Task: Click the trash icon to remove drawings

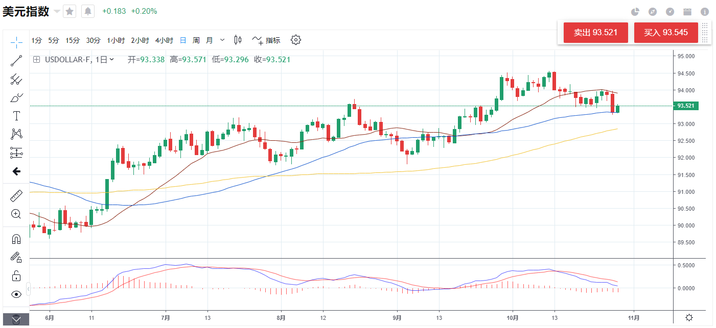Action: click(x=16, y=319)
